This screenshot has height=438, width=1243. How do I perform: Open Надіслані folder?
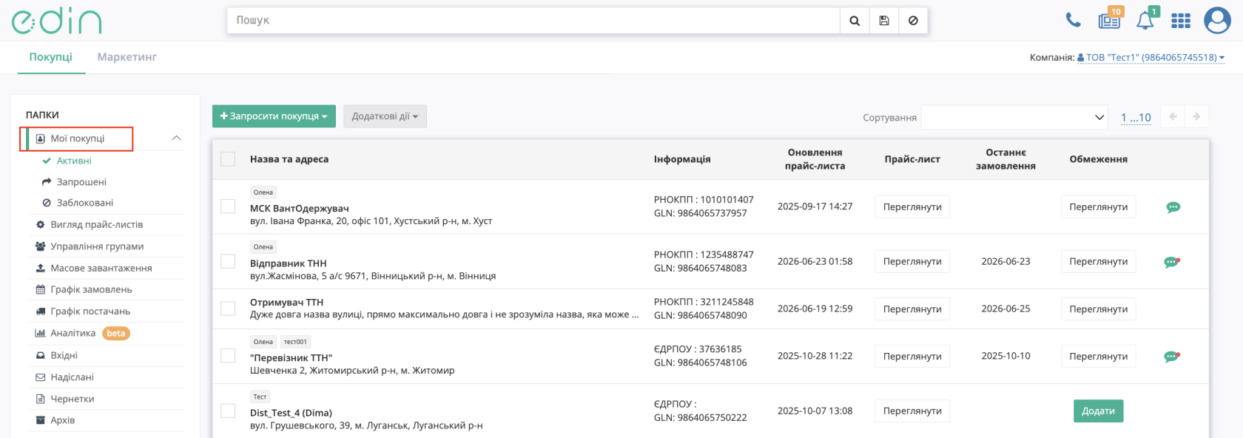[72, 377]
